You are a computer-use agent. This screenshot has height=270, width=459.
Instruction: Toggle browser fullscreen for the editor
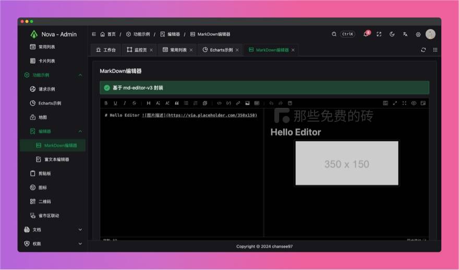(x=404, y=103)
